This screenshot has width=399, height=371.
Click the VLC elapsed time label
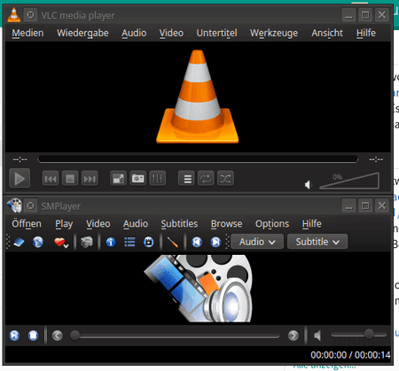tap(20, 159)
